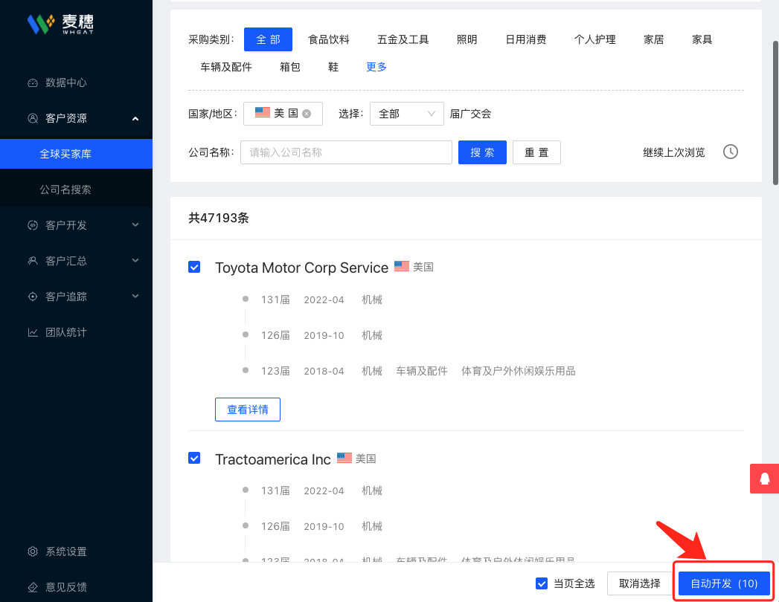Select 全部 category filter
779x602 pixels.
269,39
